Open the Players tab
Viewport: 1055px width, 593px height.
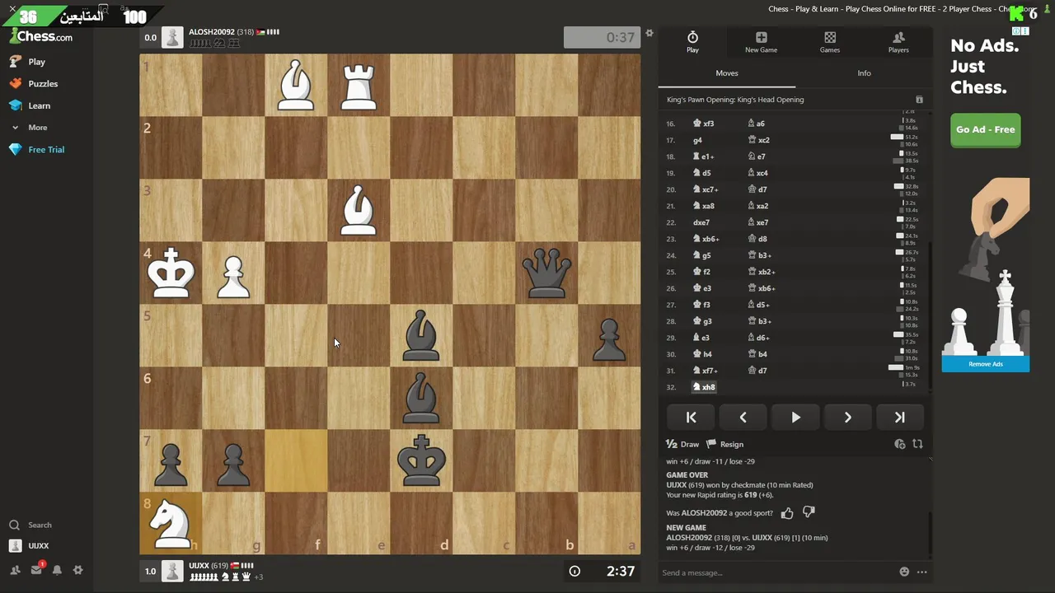[898, 42]
